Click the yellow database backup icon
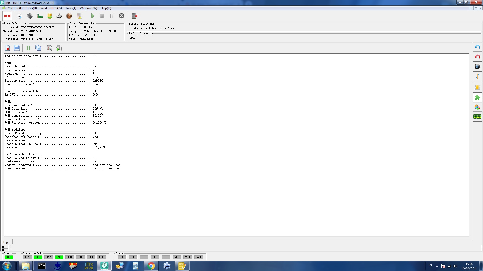483x271 pixels. [50, 16]
